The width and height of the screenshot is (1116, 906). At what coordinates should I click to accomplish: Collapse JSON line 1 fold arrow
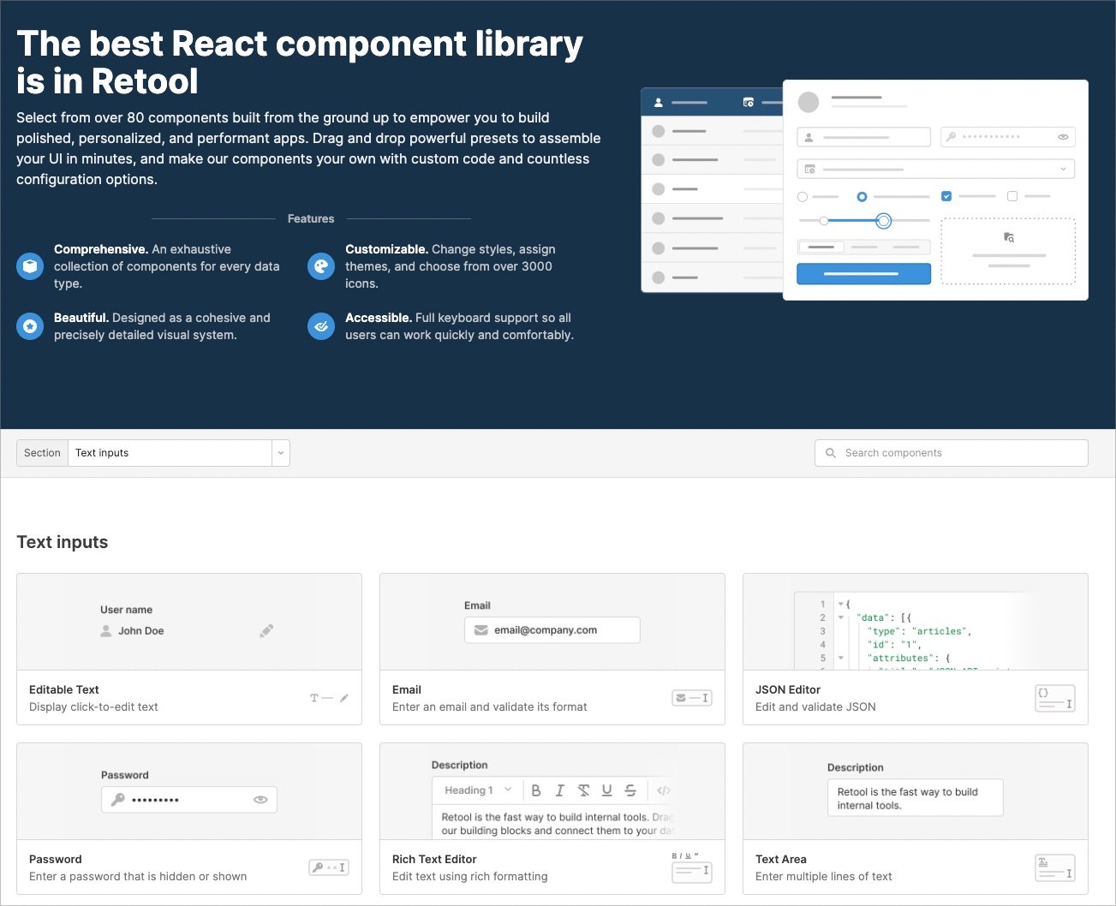(x=841, y=604)
